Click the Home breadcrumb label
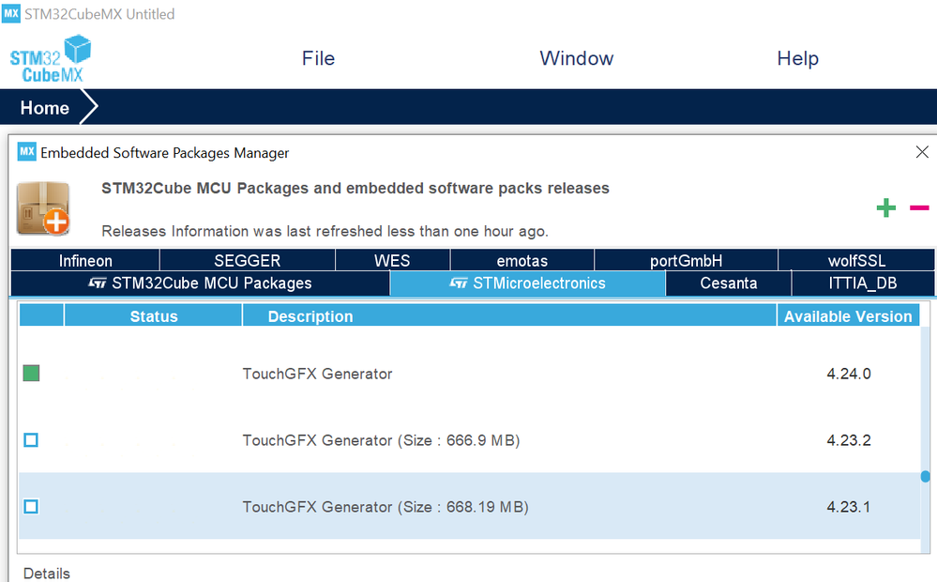 pyautogui.click(x=43, y=107)
